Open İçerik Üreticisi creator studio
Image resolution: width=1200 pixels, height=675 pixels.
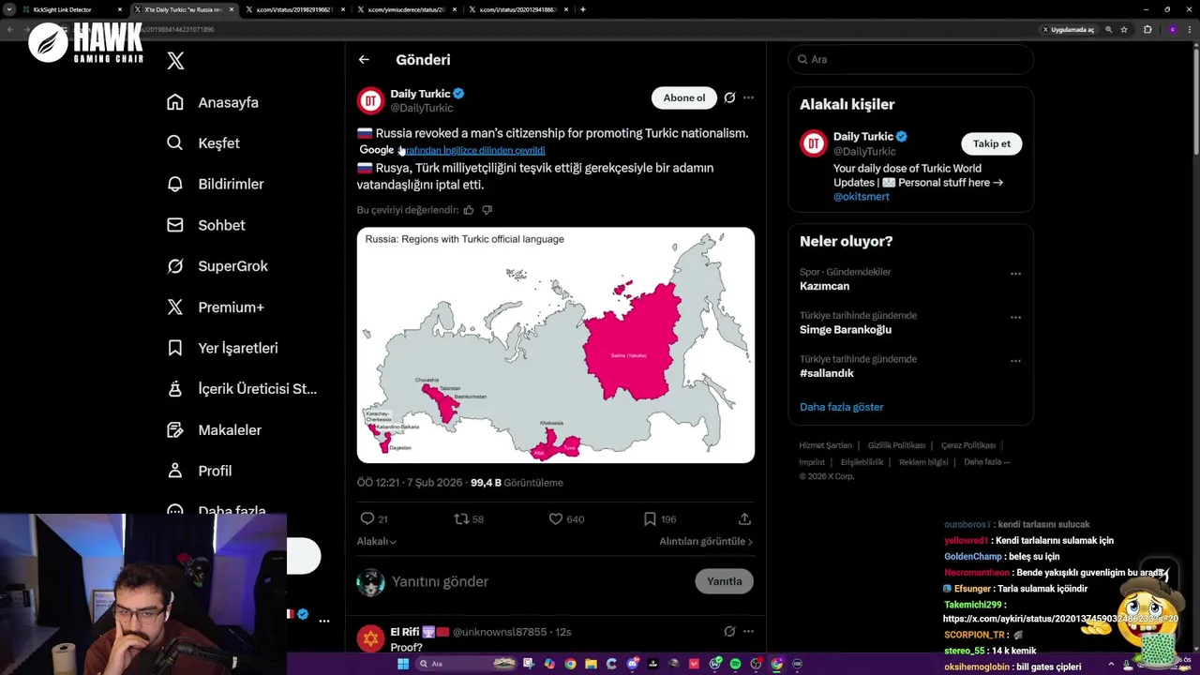[x=241, y=389]
